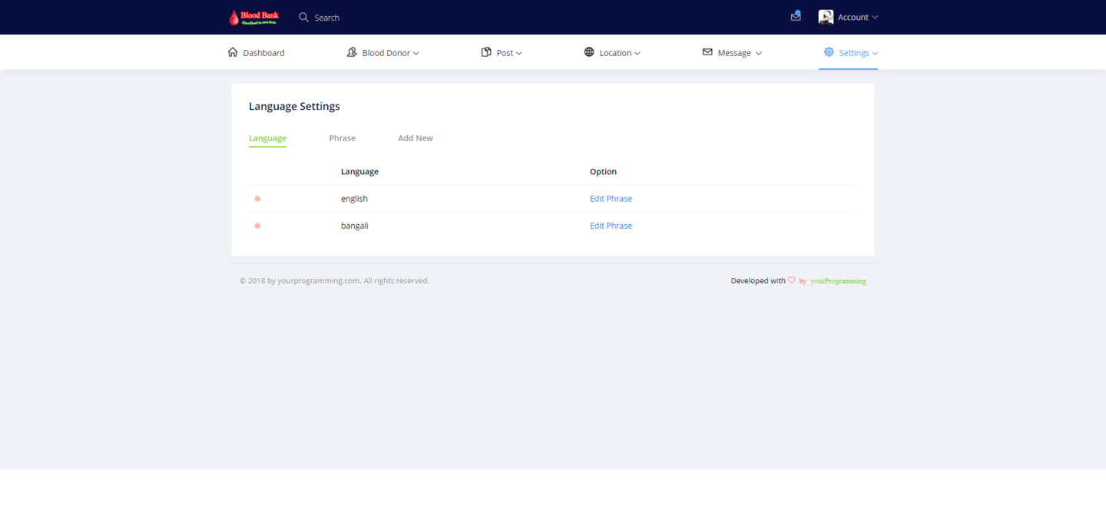Click the Message envelope icon
This screenshot has height=512, width=1106.
coord(707,52)
